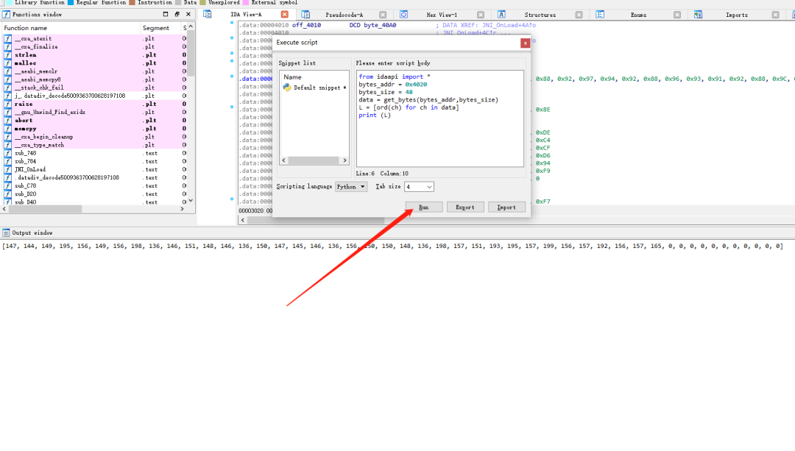Click Functions list scroll down arrow
Image resolution: width=795 pixels, height=451 pixels.
pyautogui.click(x=191, y=201)
